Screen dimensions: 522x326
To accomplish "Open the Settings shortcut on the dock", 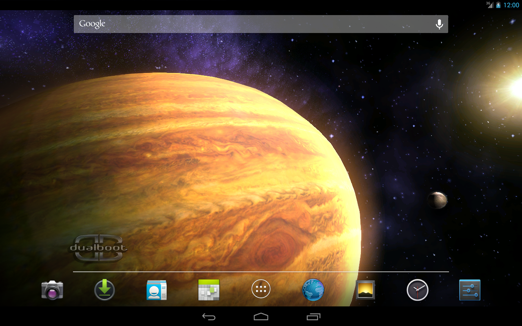I will pos(470,289).
